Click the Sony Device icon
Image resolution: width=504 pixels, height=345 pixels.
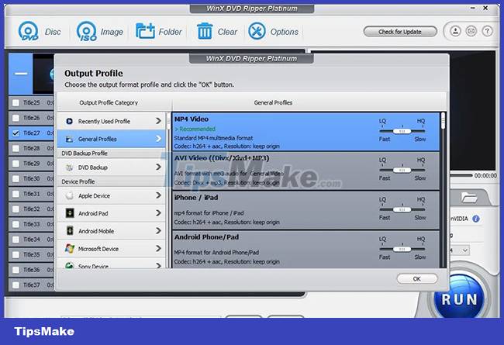tap(70, 266)
